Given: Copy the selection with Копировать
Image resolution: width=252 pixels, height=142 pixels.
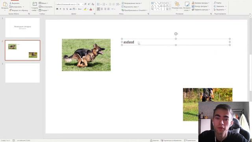Looking at the screenshot, I should [x=16, y=7].
